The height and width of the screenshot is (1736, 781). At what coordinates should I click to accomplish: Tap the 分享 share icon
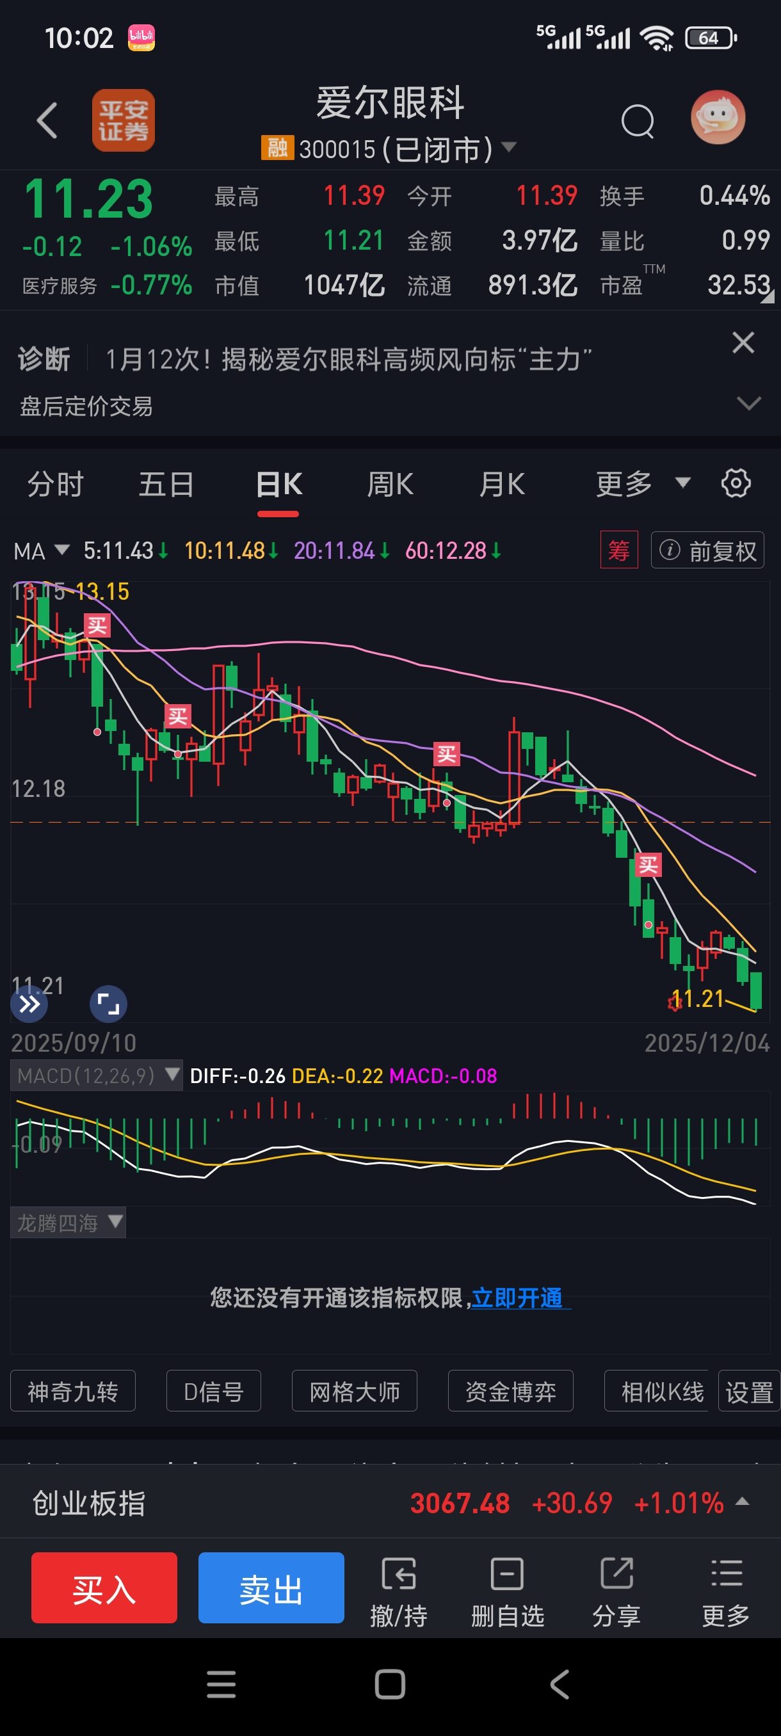point(616,1593)
